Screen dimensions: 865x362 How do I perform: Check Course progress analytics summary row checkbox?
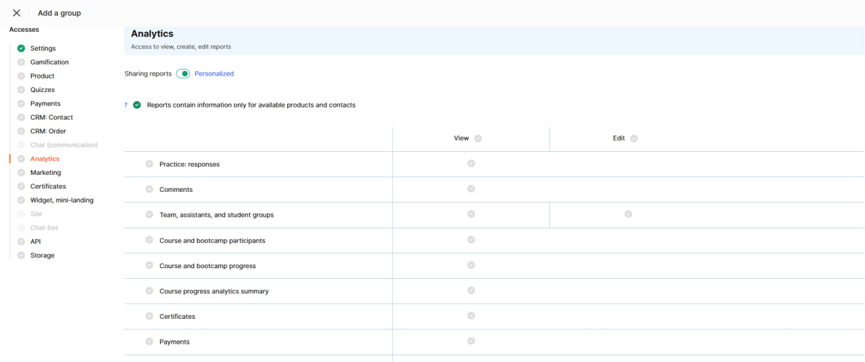149,290
